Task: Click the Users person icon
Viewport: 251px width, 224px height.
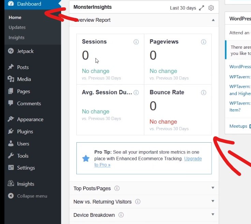Action: [x=11, y=143]
